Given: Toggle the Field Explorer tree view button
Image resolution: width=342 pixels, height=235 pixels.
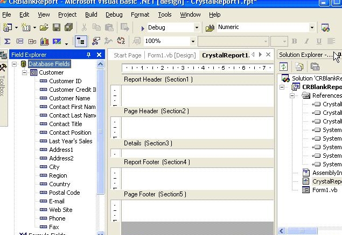Looking at the screenshot, I should (x=81, y=41).
